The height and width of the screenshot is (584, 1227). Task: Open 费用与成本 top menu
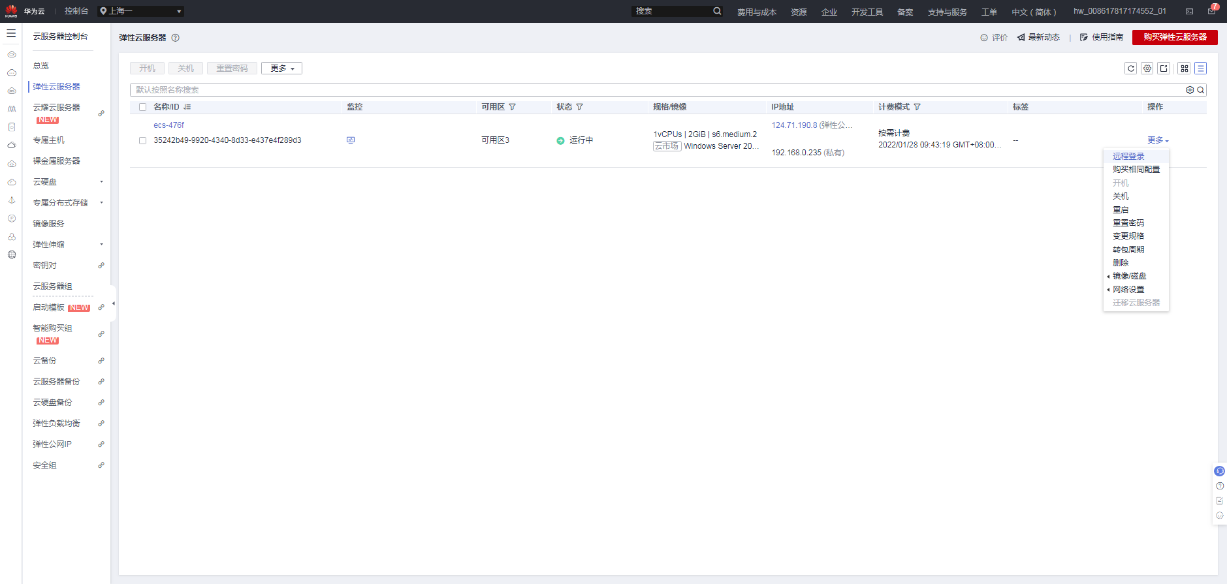[757, 12]
